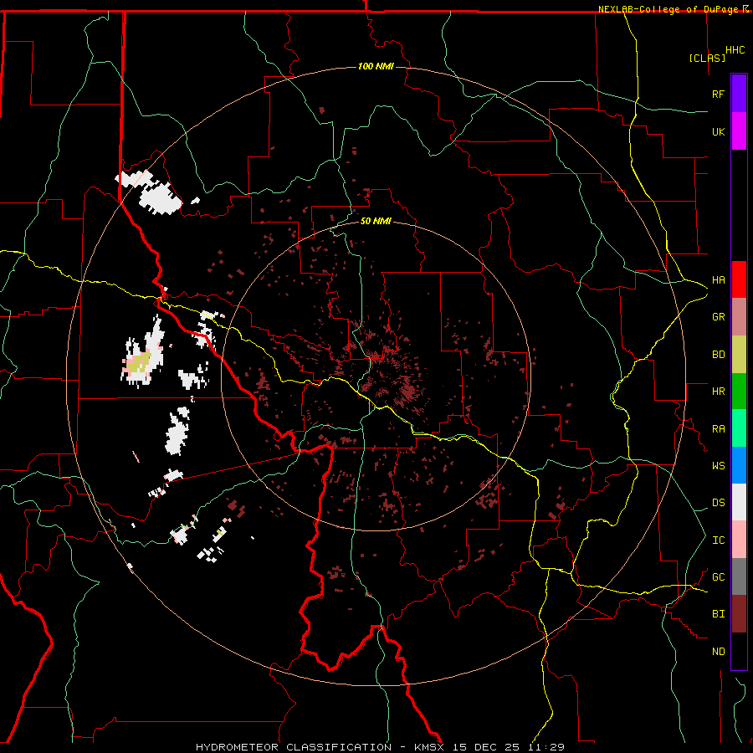The width and height of the screenshot is (753, 753).
Task: Click the HA legend label text
Action: (719, 280)
